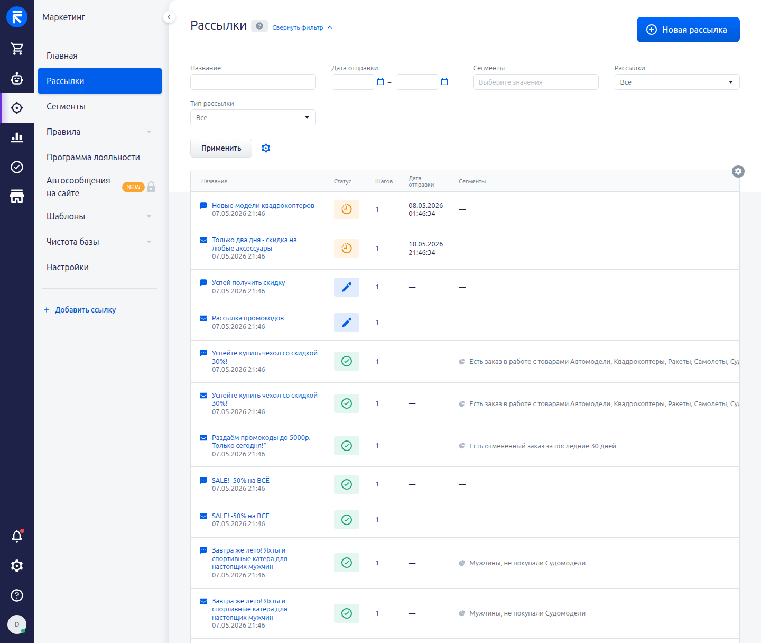Open the Сегменты value selector

pyautogui.click(x=536, y=82)
